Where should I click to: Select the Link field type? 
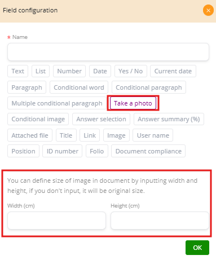pyautogui.click(x=90, y=135)
